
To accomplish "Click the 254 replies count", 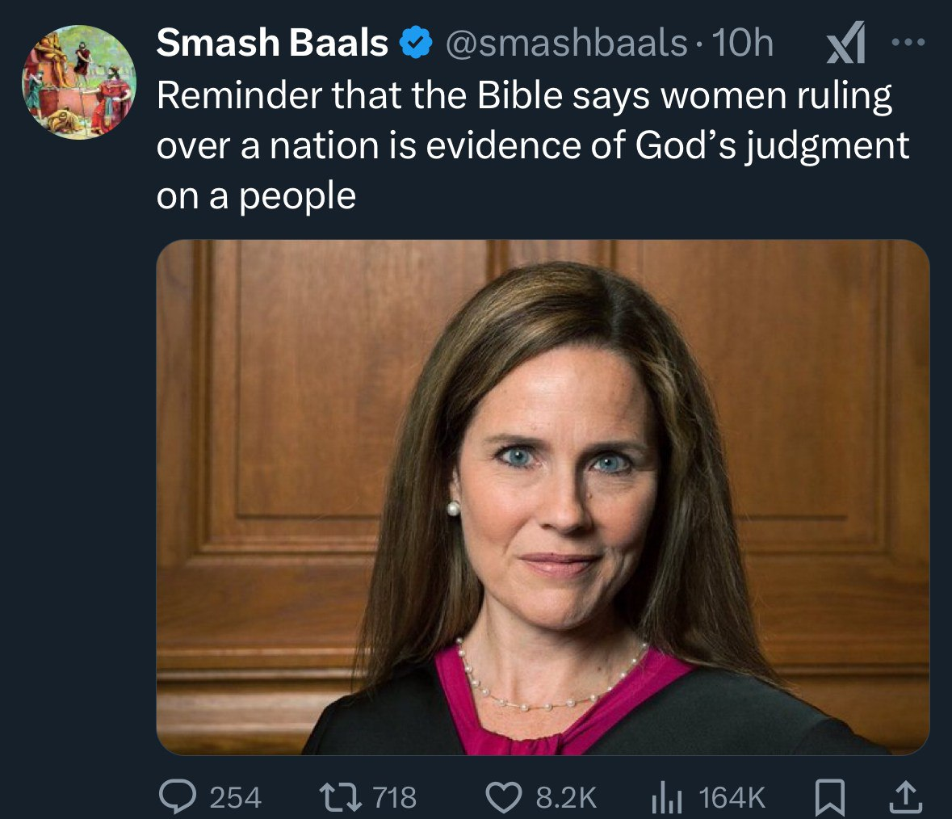I will tap(235, 798).
